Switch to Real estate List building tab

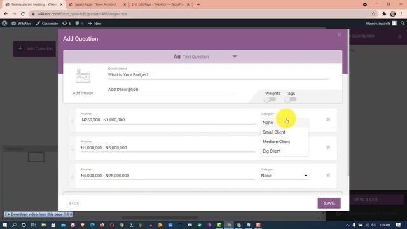pyautogui.click(x=34, y=4)
